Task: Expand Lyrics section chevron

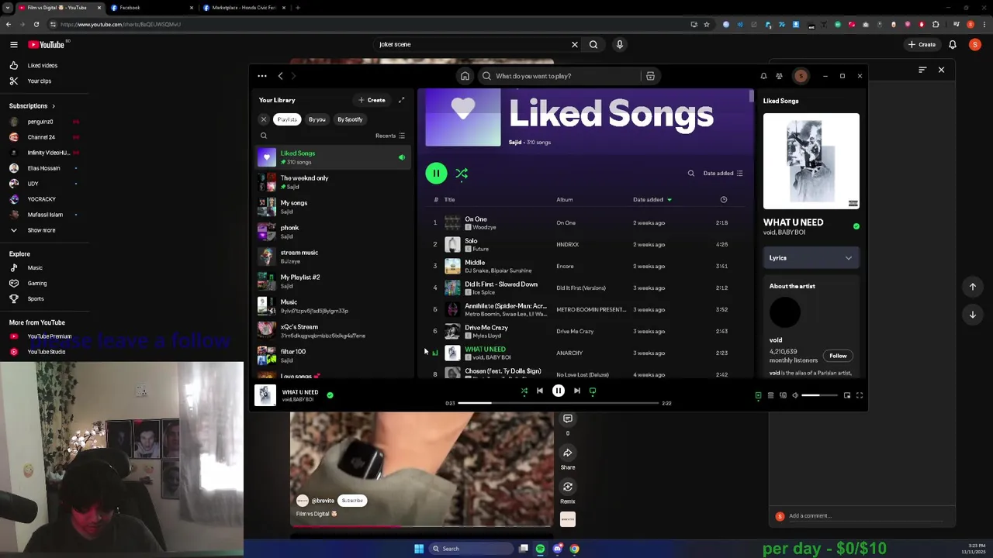Action: tap(849, 258)
